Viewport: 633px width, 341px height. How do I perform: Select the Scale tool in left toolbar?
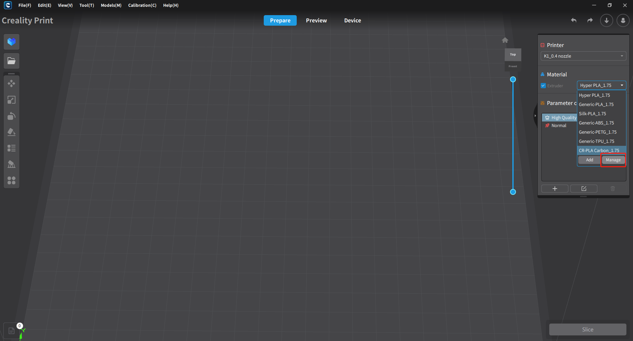click(x=12, y=100)
